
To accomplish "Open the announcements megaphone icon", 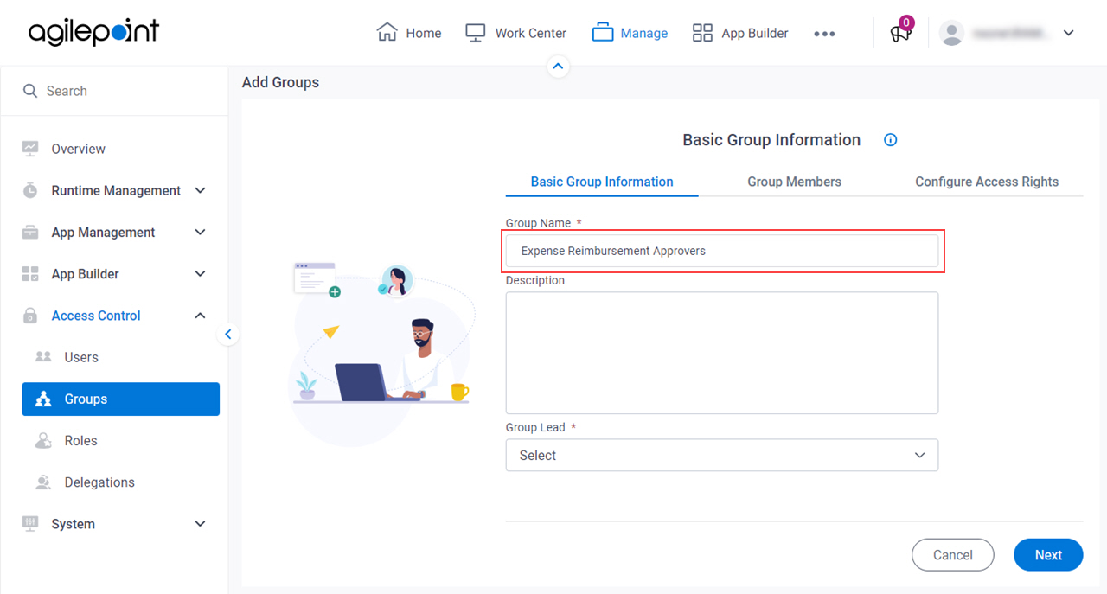I will coord(900,34).
